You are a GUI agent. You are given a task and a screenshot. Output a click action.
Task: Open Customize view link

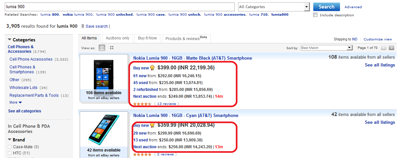pyautogui.click(x=378, y=39)
